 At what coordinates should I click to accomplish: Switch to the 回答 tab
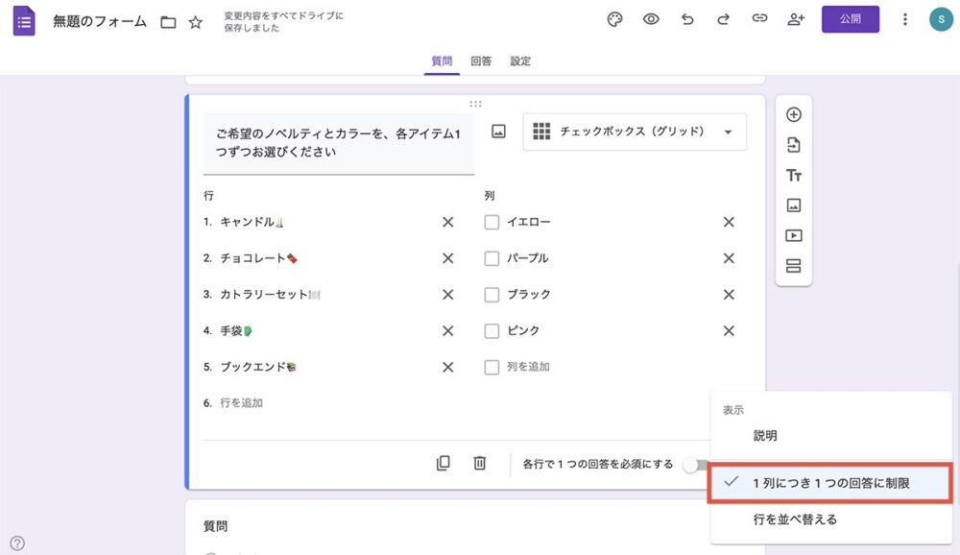click(480, 60)
